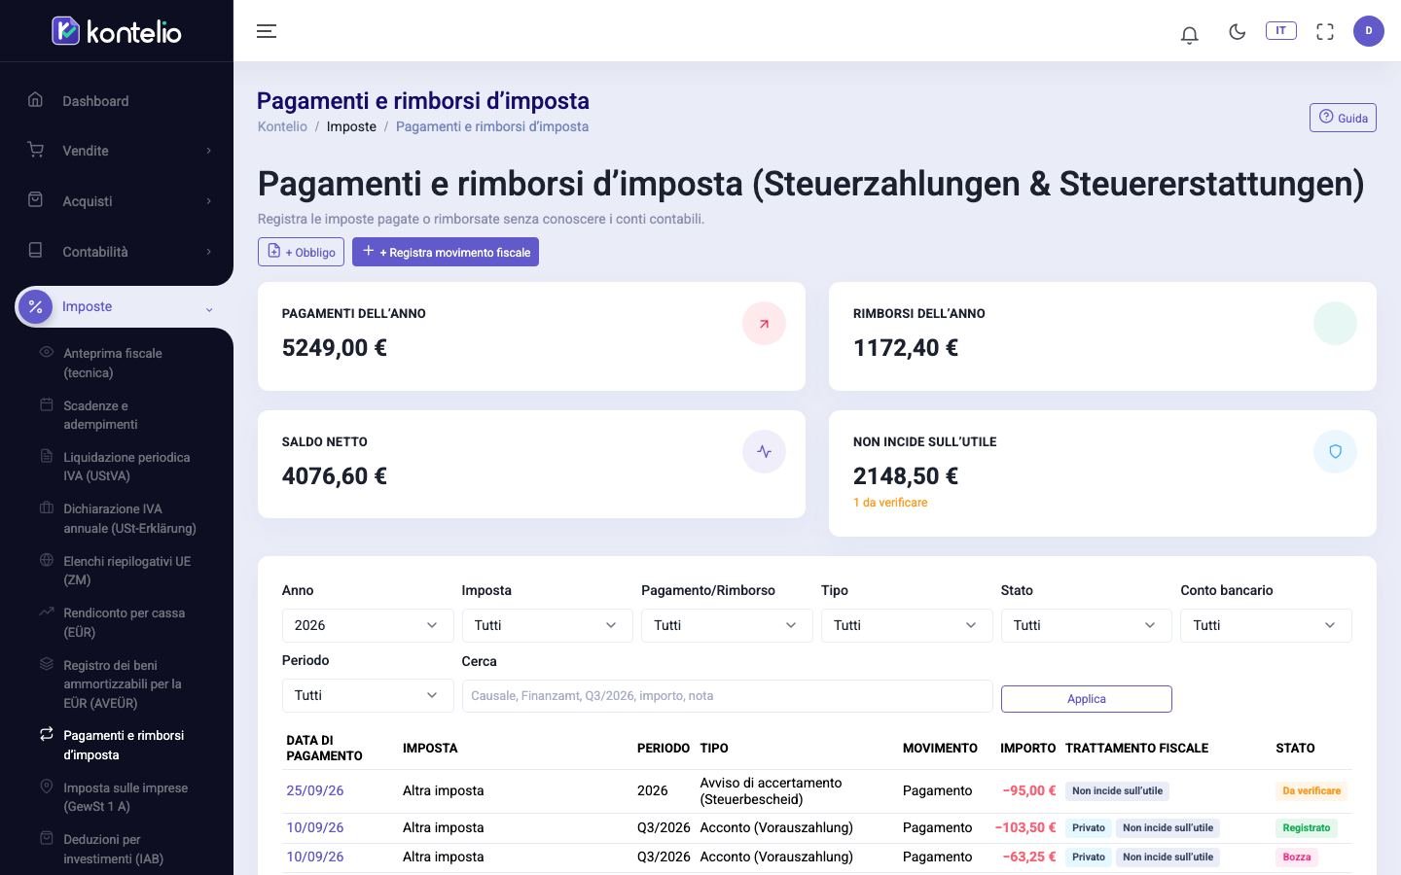Open Elenchi riepilogativi UE (ZM)
The width and height of the screenshot is (1401, 875).
coord(117,571)
